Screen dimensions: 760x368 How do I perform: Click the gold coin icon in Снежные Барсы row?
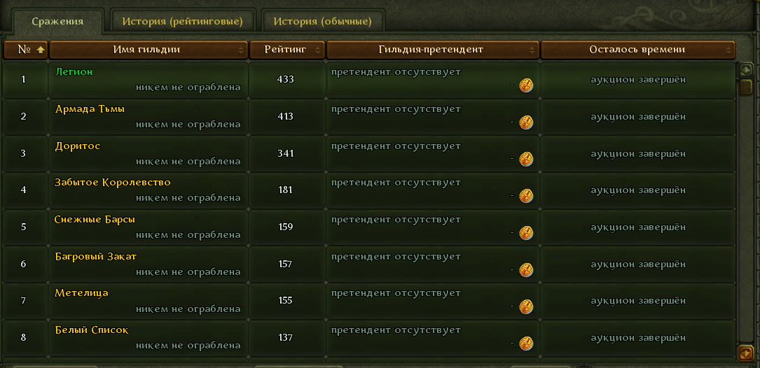click(x=526, y=233)
